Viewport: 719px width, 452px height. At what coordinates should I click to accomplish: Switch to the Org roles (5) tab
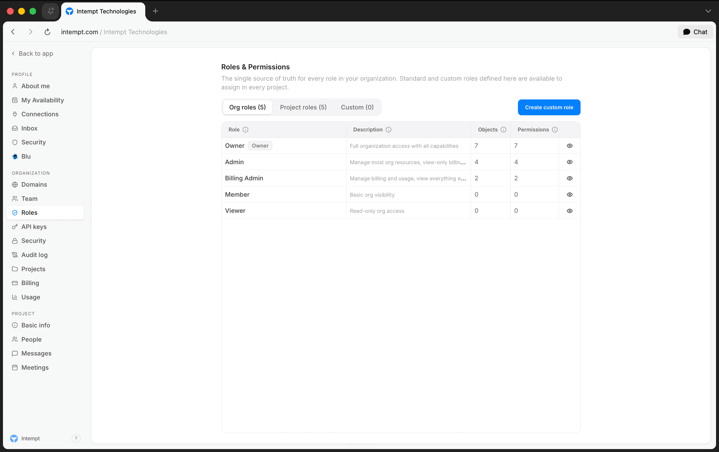[248, 107]
